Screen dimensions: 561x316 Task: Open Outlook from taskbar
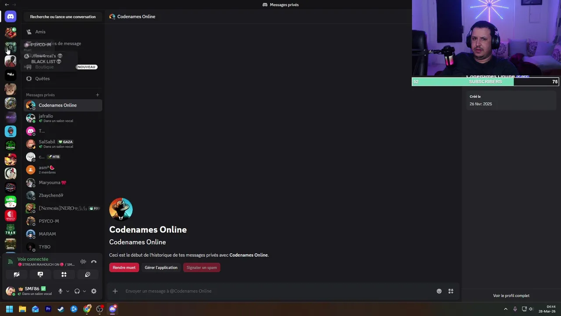tap(35, 309)
